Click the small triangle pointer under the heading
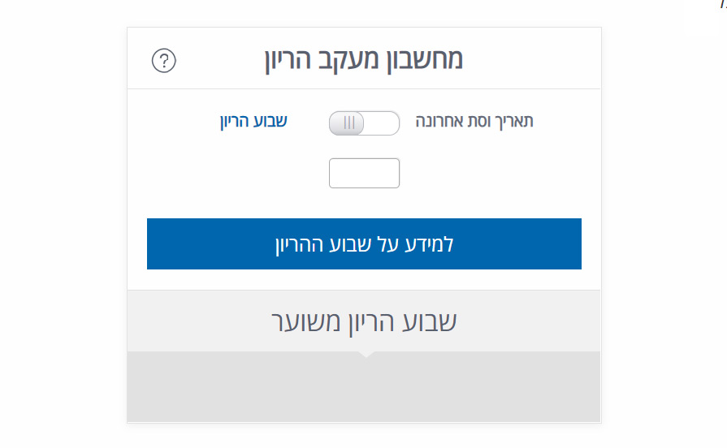Image resolution: width=727 pixels, height=448 pixels. click(366, 355)
